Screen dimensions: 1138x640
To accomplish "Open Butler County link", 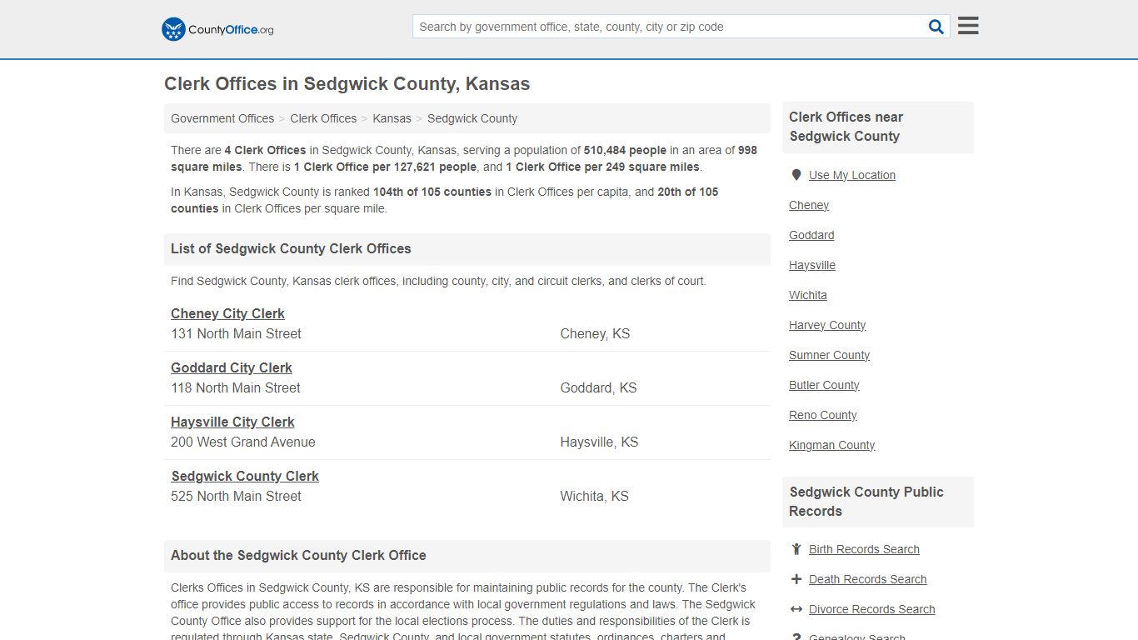I will click(x=824, y=385).
